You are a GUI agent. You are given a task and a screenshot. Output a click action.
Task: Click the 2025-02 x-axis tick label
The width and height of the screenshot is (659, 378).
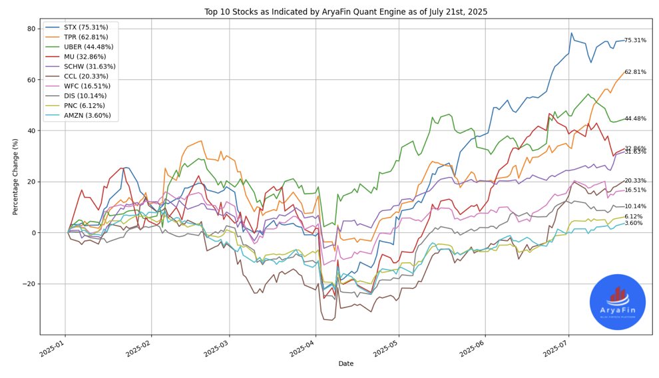point(138,348)
